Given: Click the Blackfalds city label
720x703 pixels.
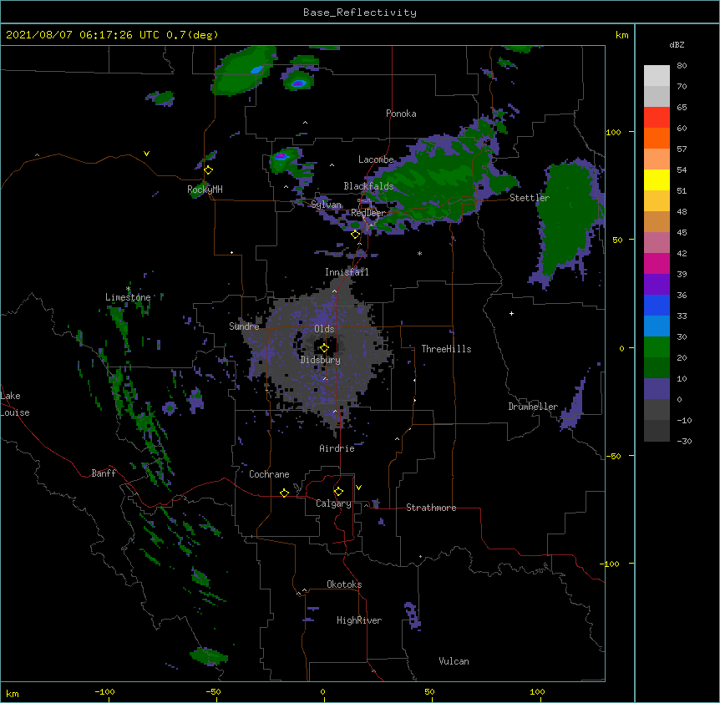Looking at the screenshot, I should tap(368, 186).
